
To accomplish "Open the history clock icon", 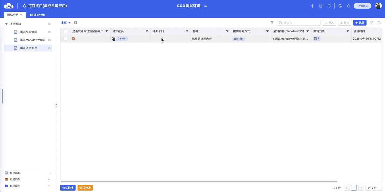I will (x=329, y=6).
